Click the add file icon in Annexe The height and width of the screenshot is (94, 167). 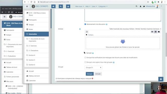[87, 32]
